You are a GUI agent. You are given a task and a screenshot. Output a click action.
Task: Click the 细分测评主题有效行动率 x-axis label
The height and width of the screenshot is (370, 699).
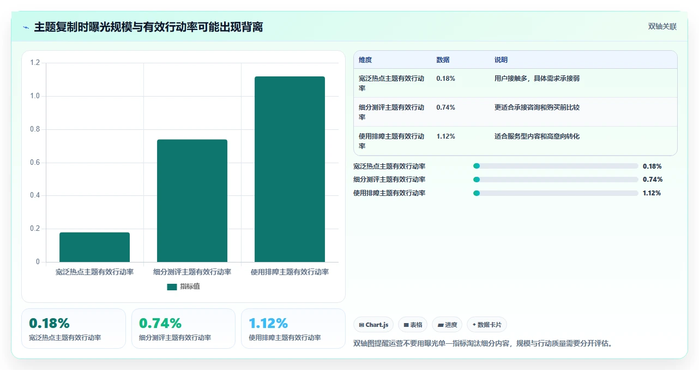[x=192, y=272]
